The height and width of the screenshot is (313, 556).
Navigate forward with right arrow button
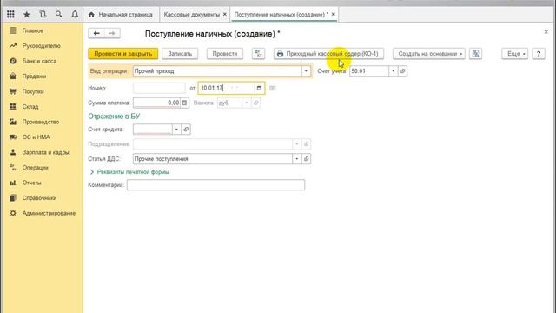[112, 33]
